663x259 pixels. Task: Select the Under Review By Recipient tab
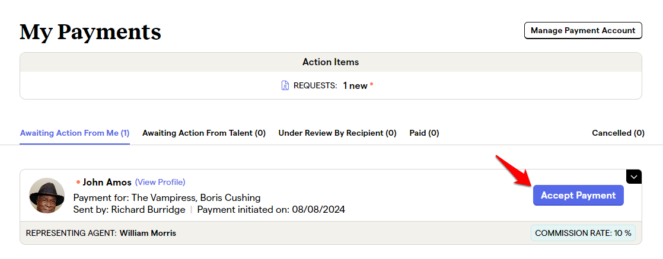(337, 133)
